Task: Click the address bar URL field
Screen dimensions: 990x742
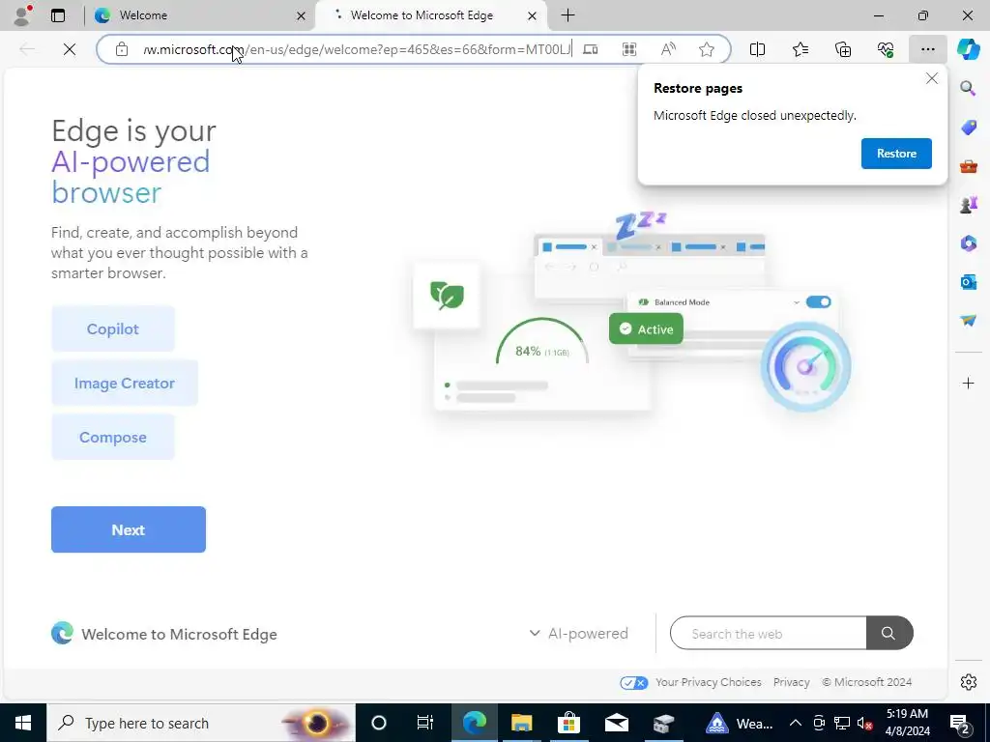Action: 357,49
